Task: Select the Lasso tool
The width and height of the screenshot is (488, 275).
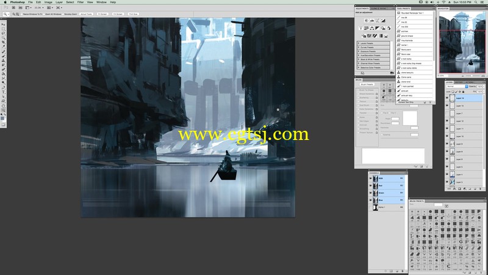Action: click(x=4, y=33)
